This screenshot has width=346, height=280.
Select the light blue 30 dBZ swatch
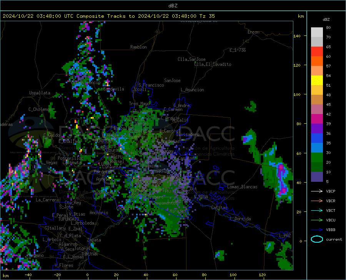pos(317,148)
